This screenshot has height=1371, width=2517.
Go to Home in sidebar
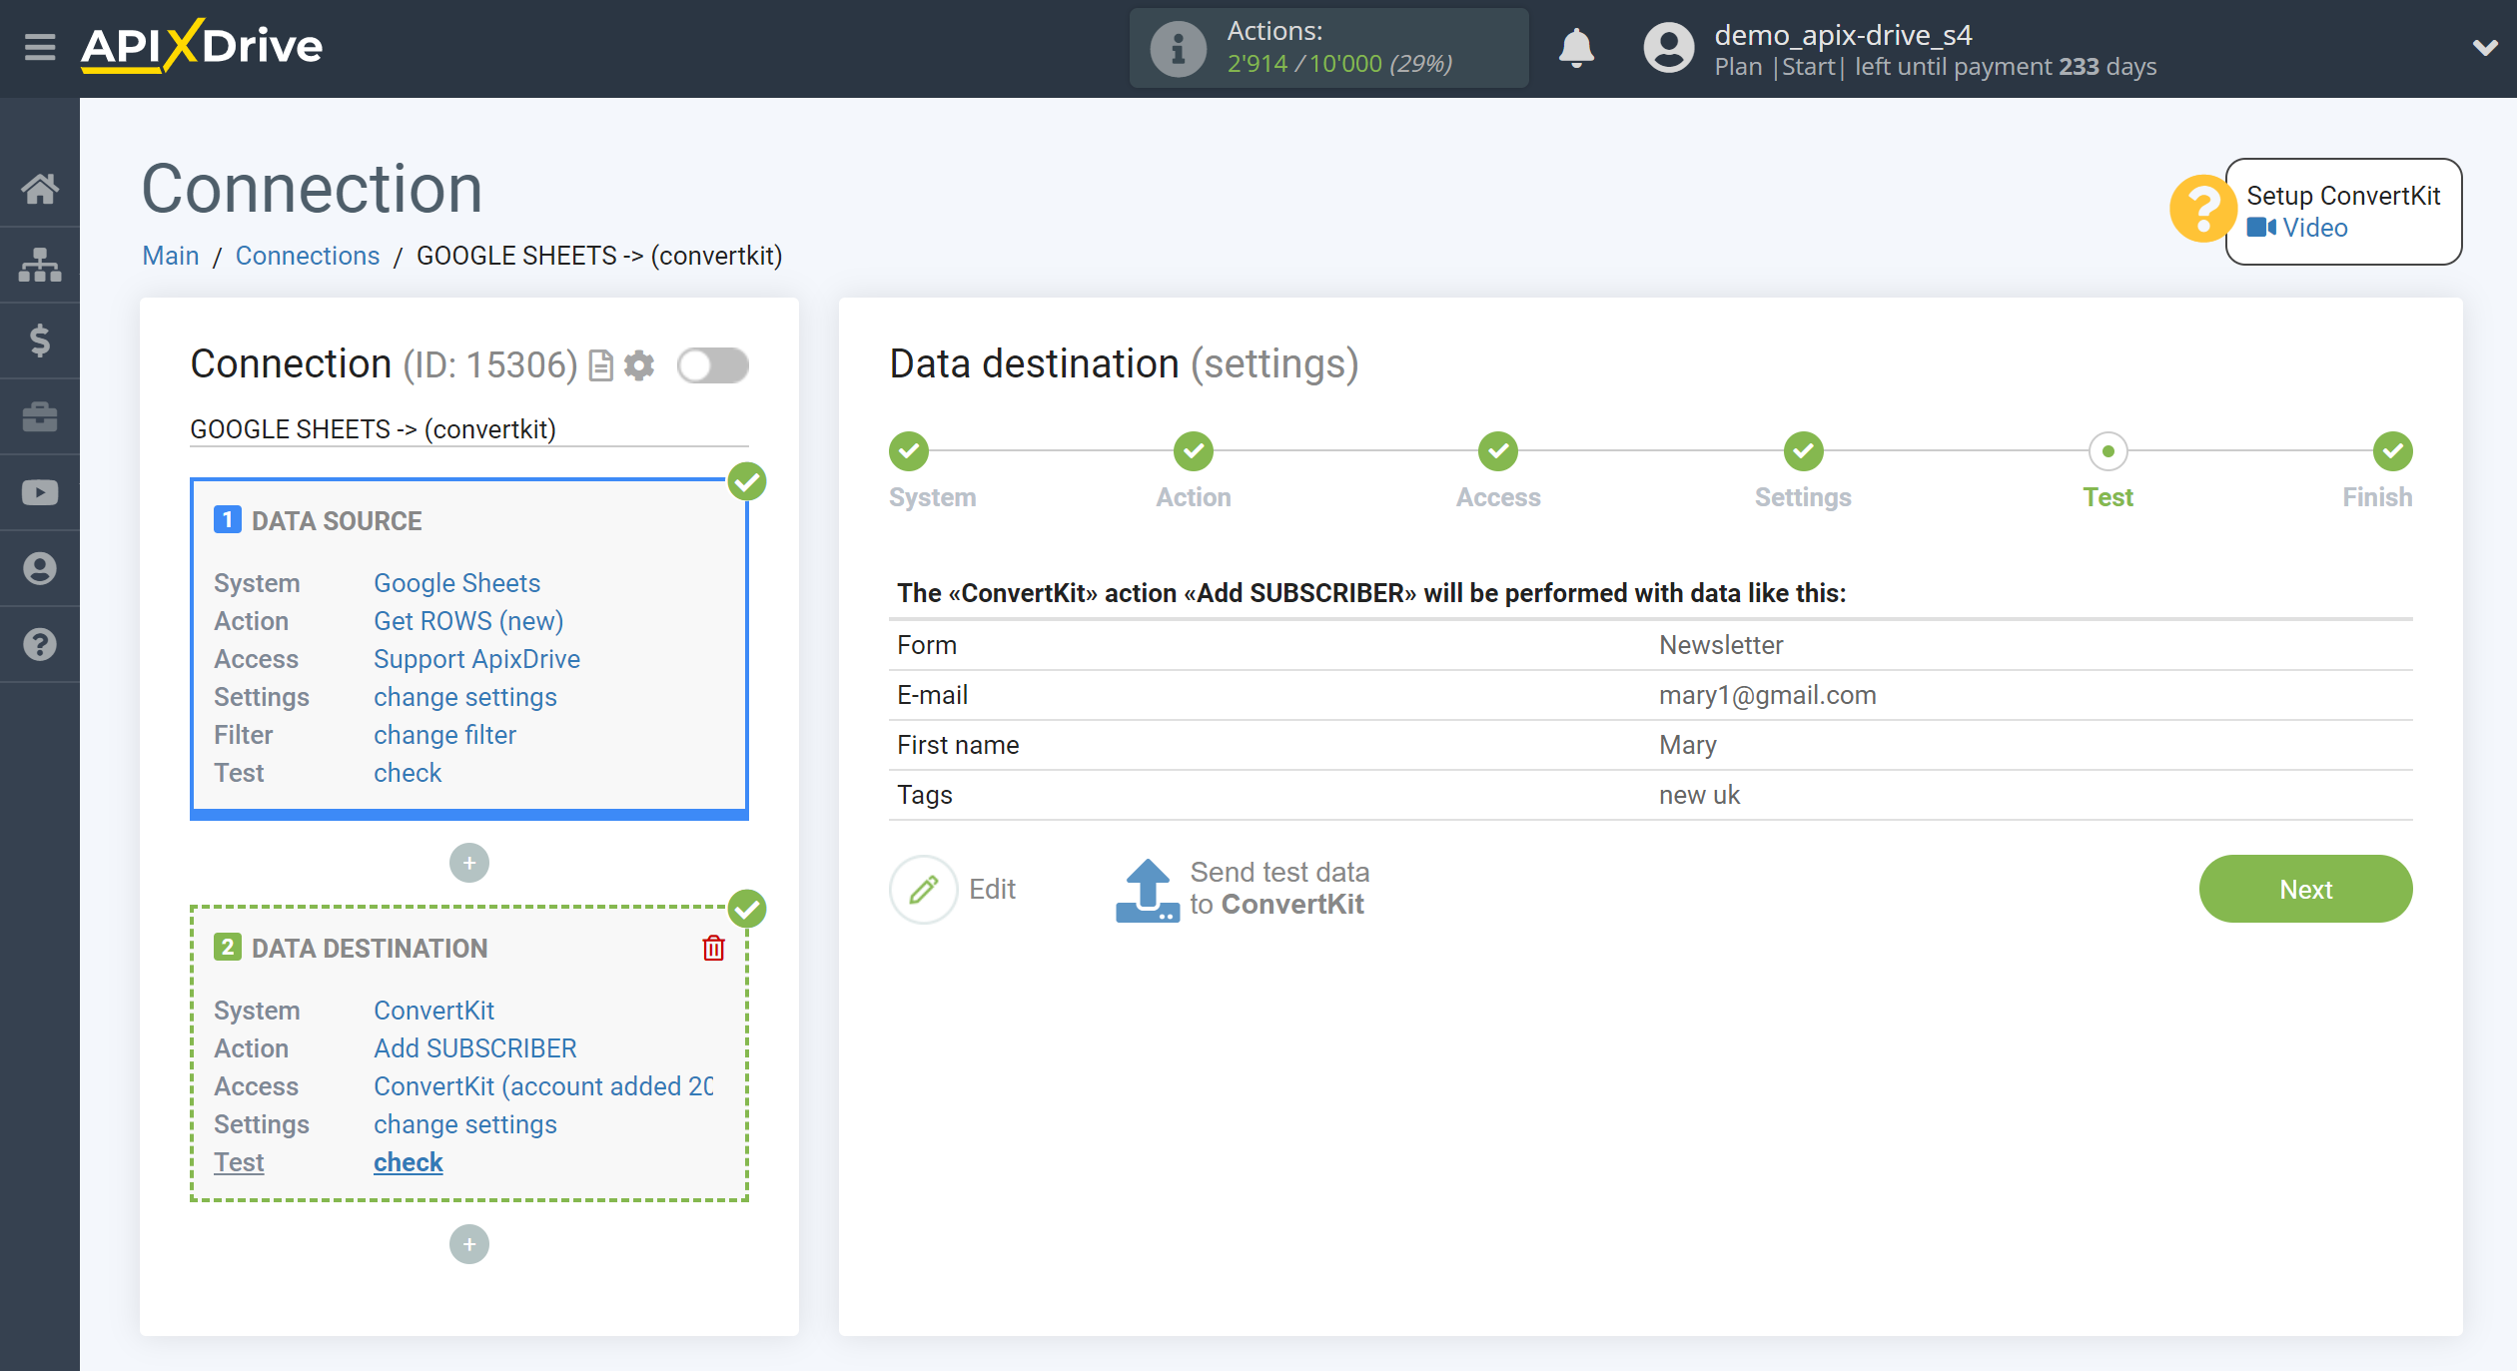40,189
